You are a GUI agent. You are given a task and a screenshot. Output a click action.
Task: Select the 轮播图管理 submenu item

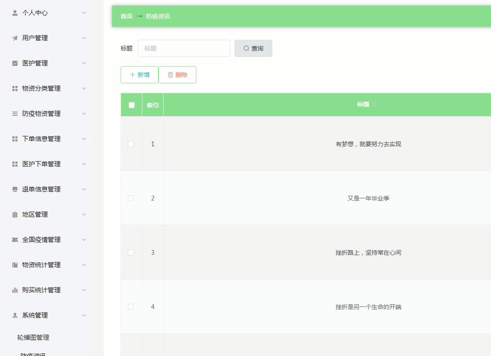[x=33, y=338]
